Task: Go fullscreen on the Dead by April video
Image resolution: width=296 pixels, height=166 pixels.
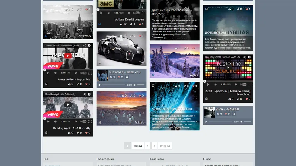Action: pyautogui.click(x=90, y=121)
